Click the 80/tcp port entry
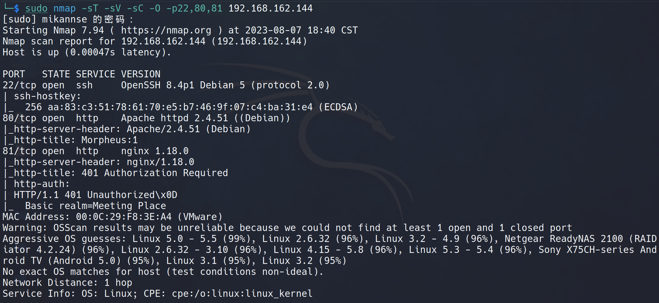The image size is (659, 303). [x=19, y=118]
